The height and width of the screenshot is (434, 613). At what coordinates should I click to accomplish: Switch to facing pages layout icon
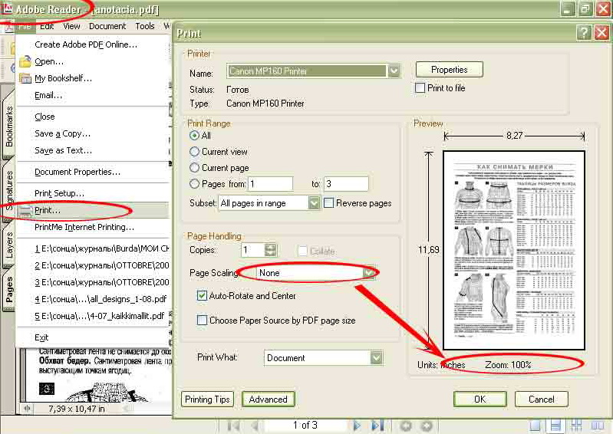(597, 426)
